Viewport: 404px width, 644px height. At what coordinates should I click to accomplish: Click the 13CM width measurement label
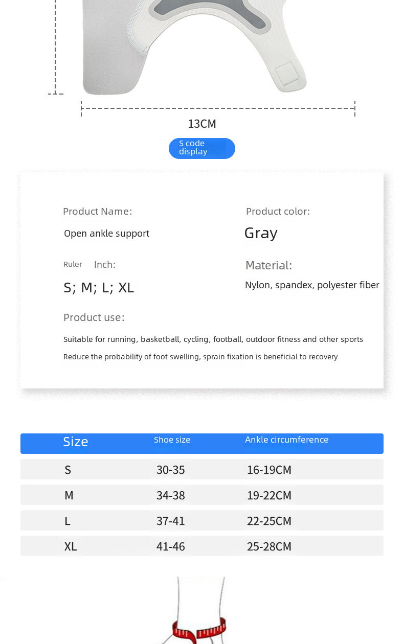tap(202, 124)
